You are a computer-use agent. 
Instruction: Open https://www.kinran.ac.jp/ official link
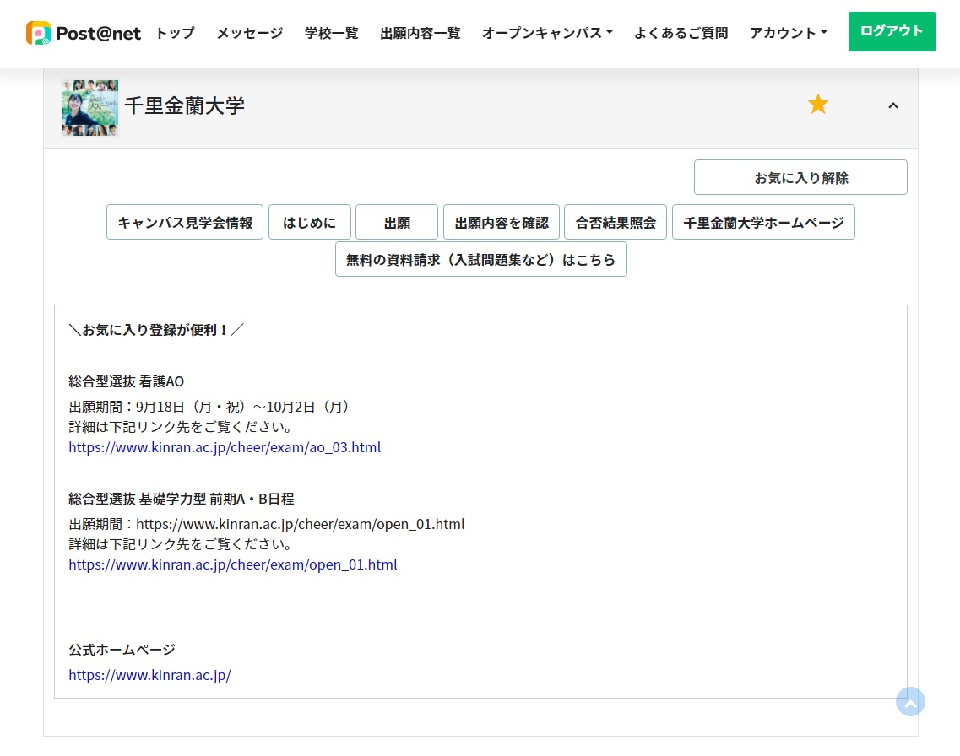coord(150,675)
